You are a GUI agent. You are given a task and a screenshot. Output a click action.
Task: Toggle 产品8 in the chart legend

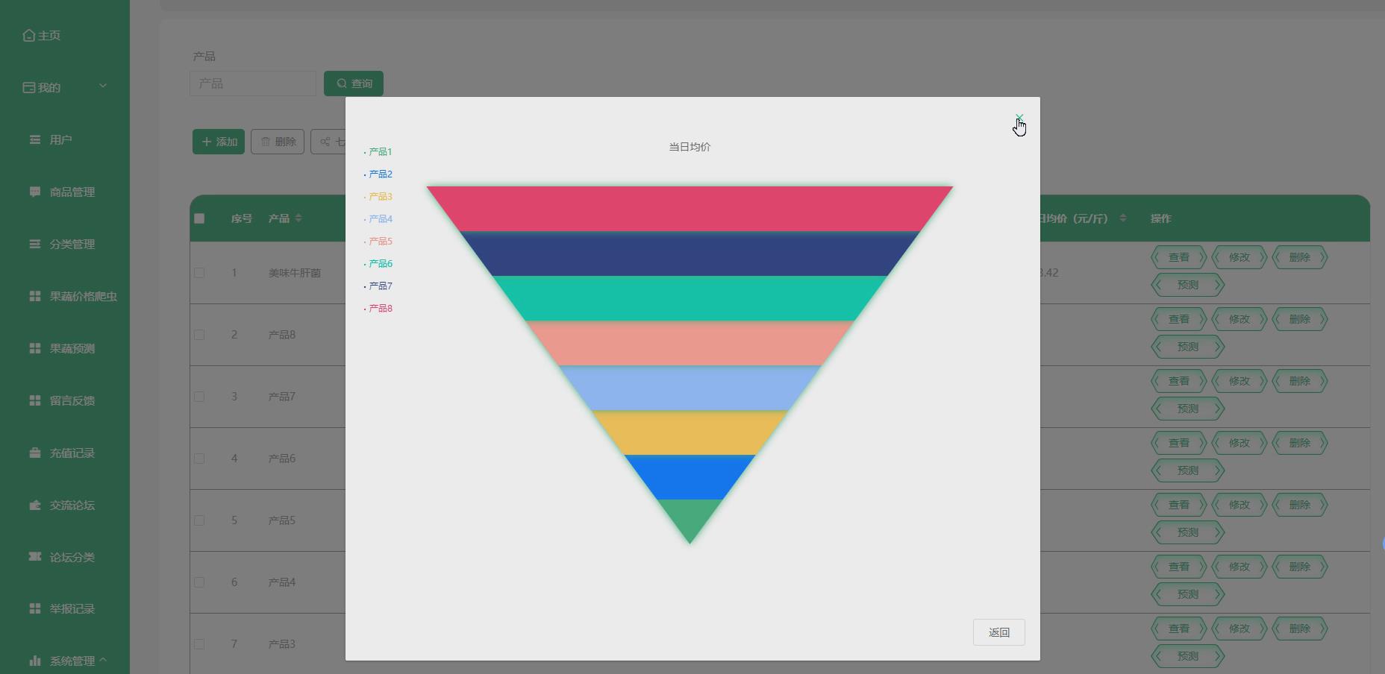click(x=378, y=308)
